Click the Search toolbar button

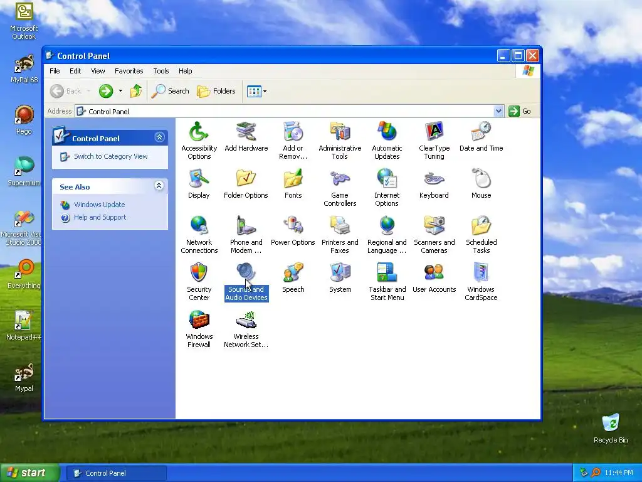171,91
